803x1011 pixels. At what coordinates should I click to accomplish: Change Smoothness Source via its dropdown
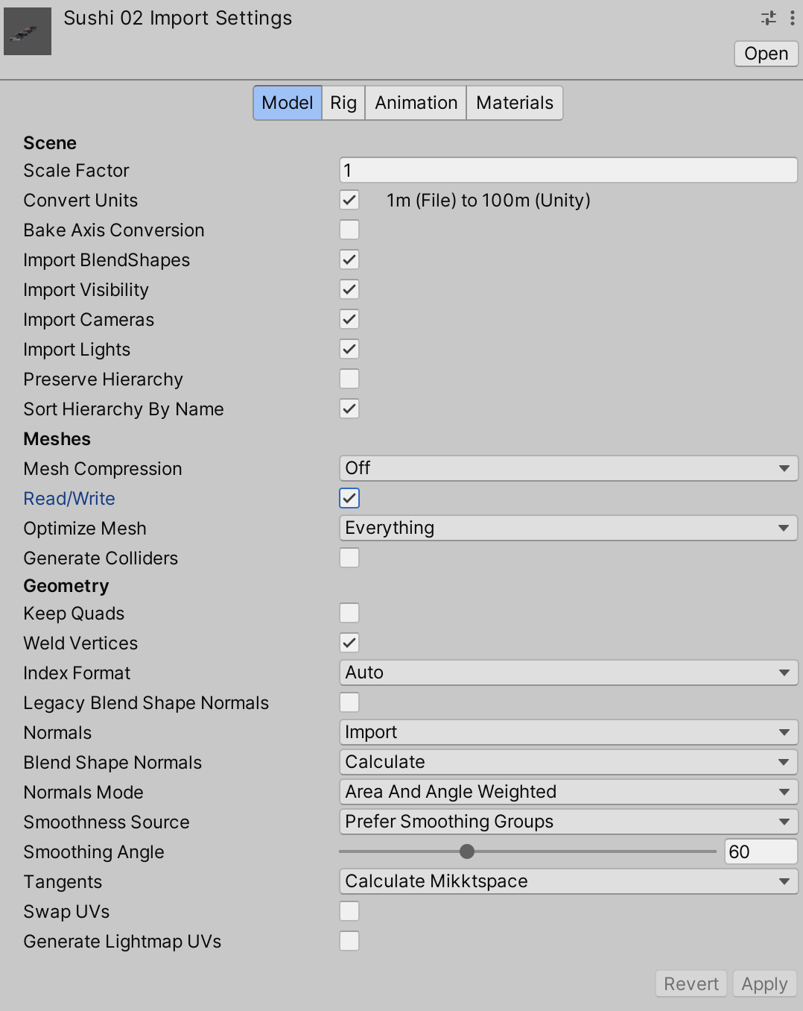(568, 822)
